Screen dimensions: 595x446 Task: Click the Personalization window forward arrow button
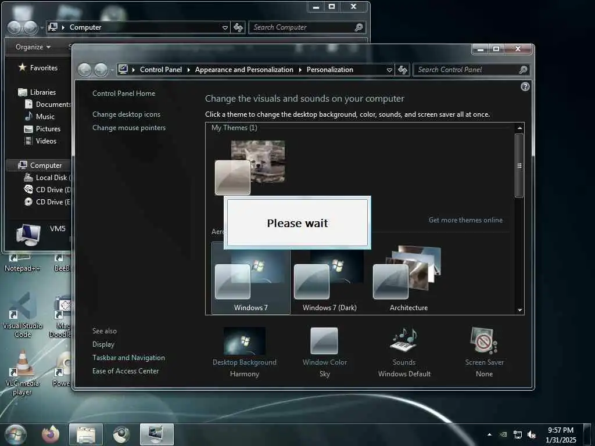click(x=101, y=70)
